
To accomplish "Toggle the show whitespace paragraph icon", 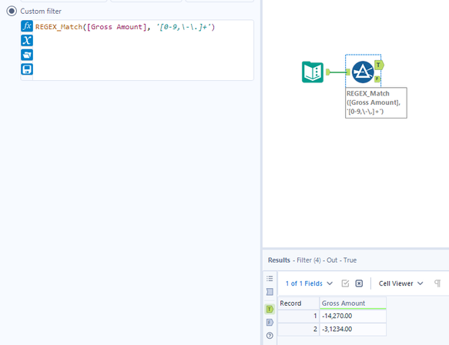I will click(437, 283).
